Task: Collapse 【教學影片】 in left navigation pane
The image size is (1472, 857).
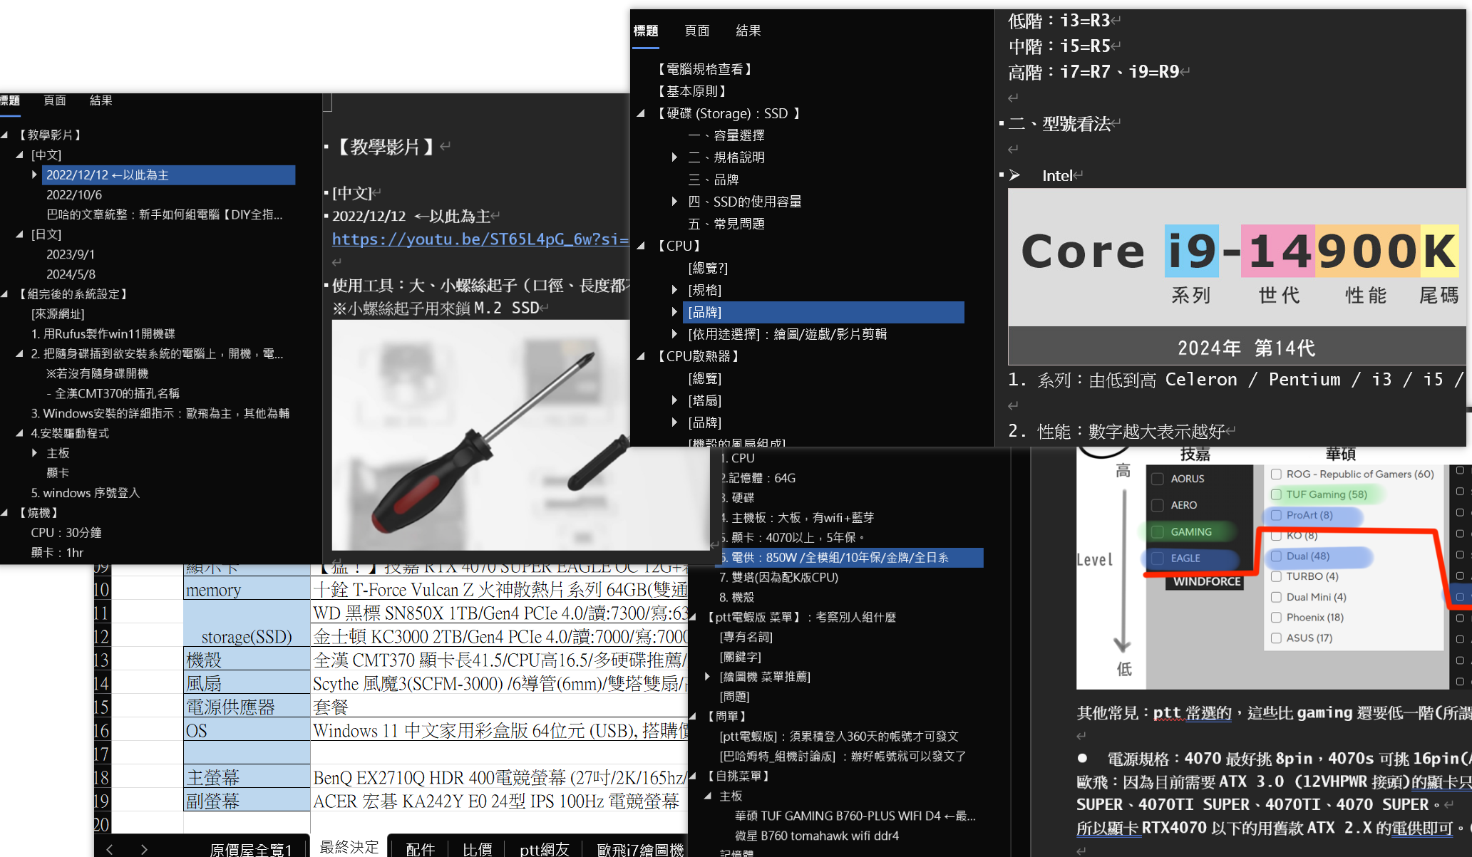Action: click(4, 135)
